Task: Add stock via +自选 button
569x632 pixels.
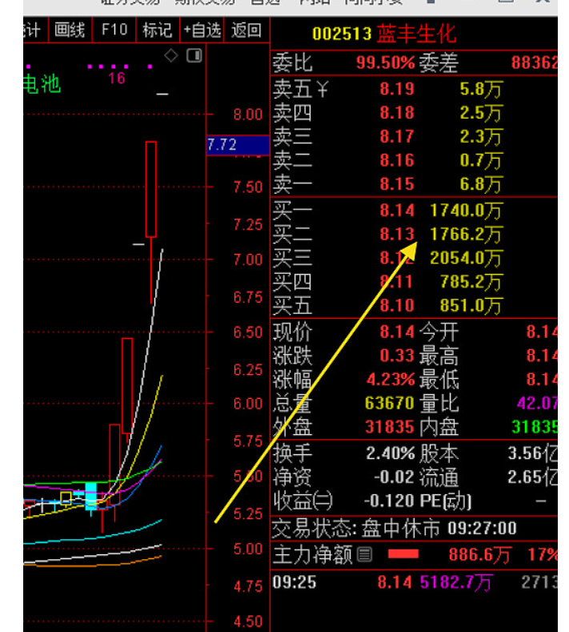Action: (202, 30)
